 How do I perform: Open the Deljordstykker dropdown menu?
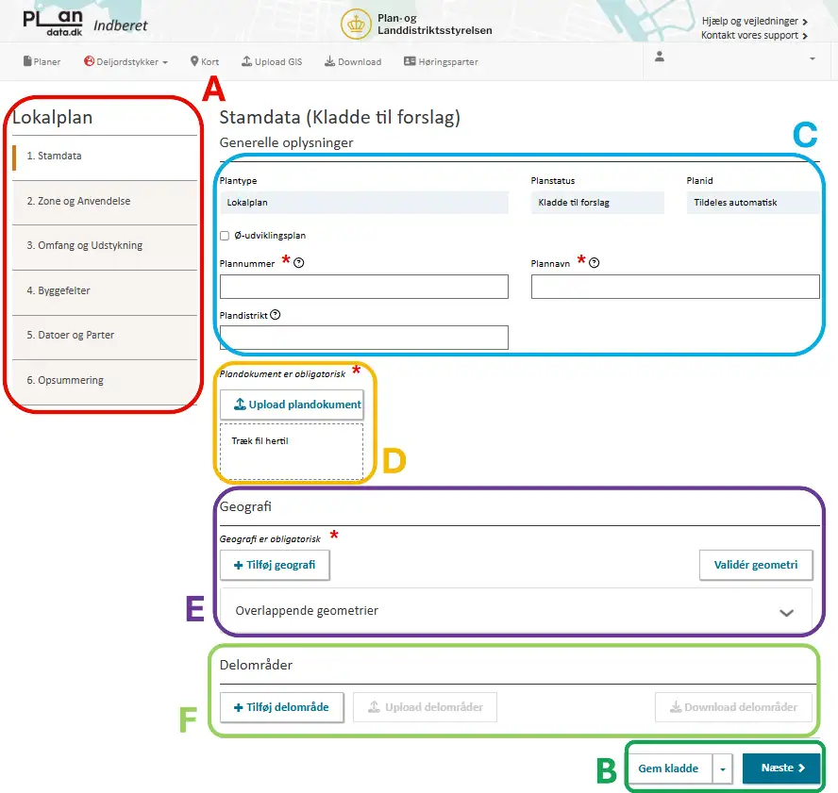126,62
